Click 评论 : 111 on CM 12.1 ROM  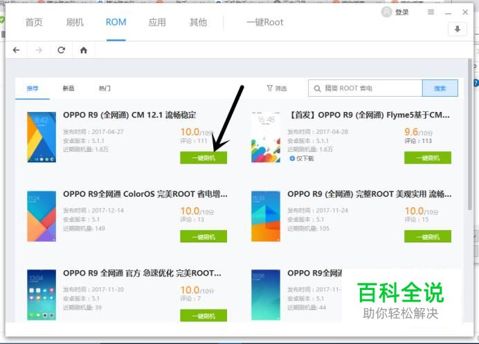pyautogui.click(x=194, y=141)
